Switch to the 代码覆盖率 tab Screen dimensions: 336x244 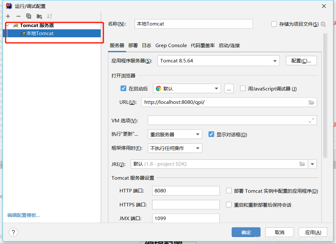click(203, 46)
